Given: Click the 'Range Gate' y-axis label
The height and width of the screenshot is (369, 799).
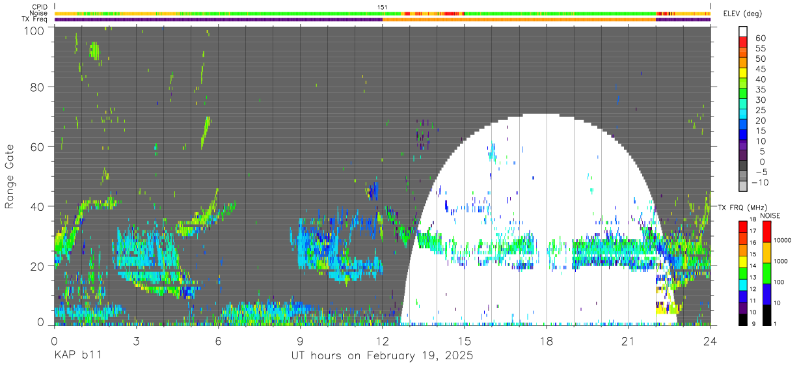Looking at the screenshot, I should click(10, 176).
